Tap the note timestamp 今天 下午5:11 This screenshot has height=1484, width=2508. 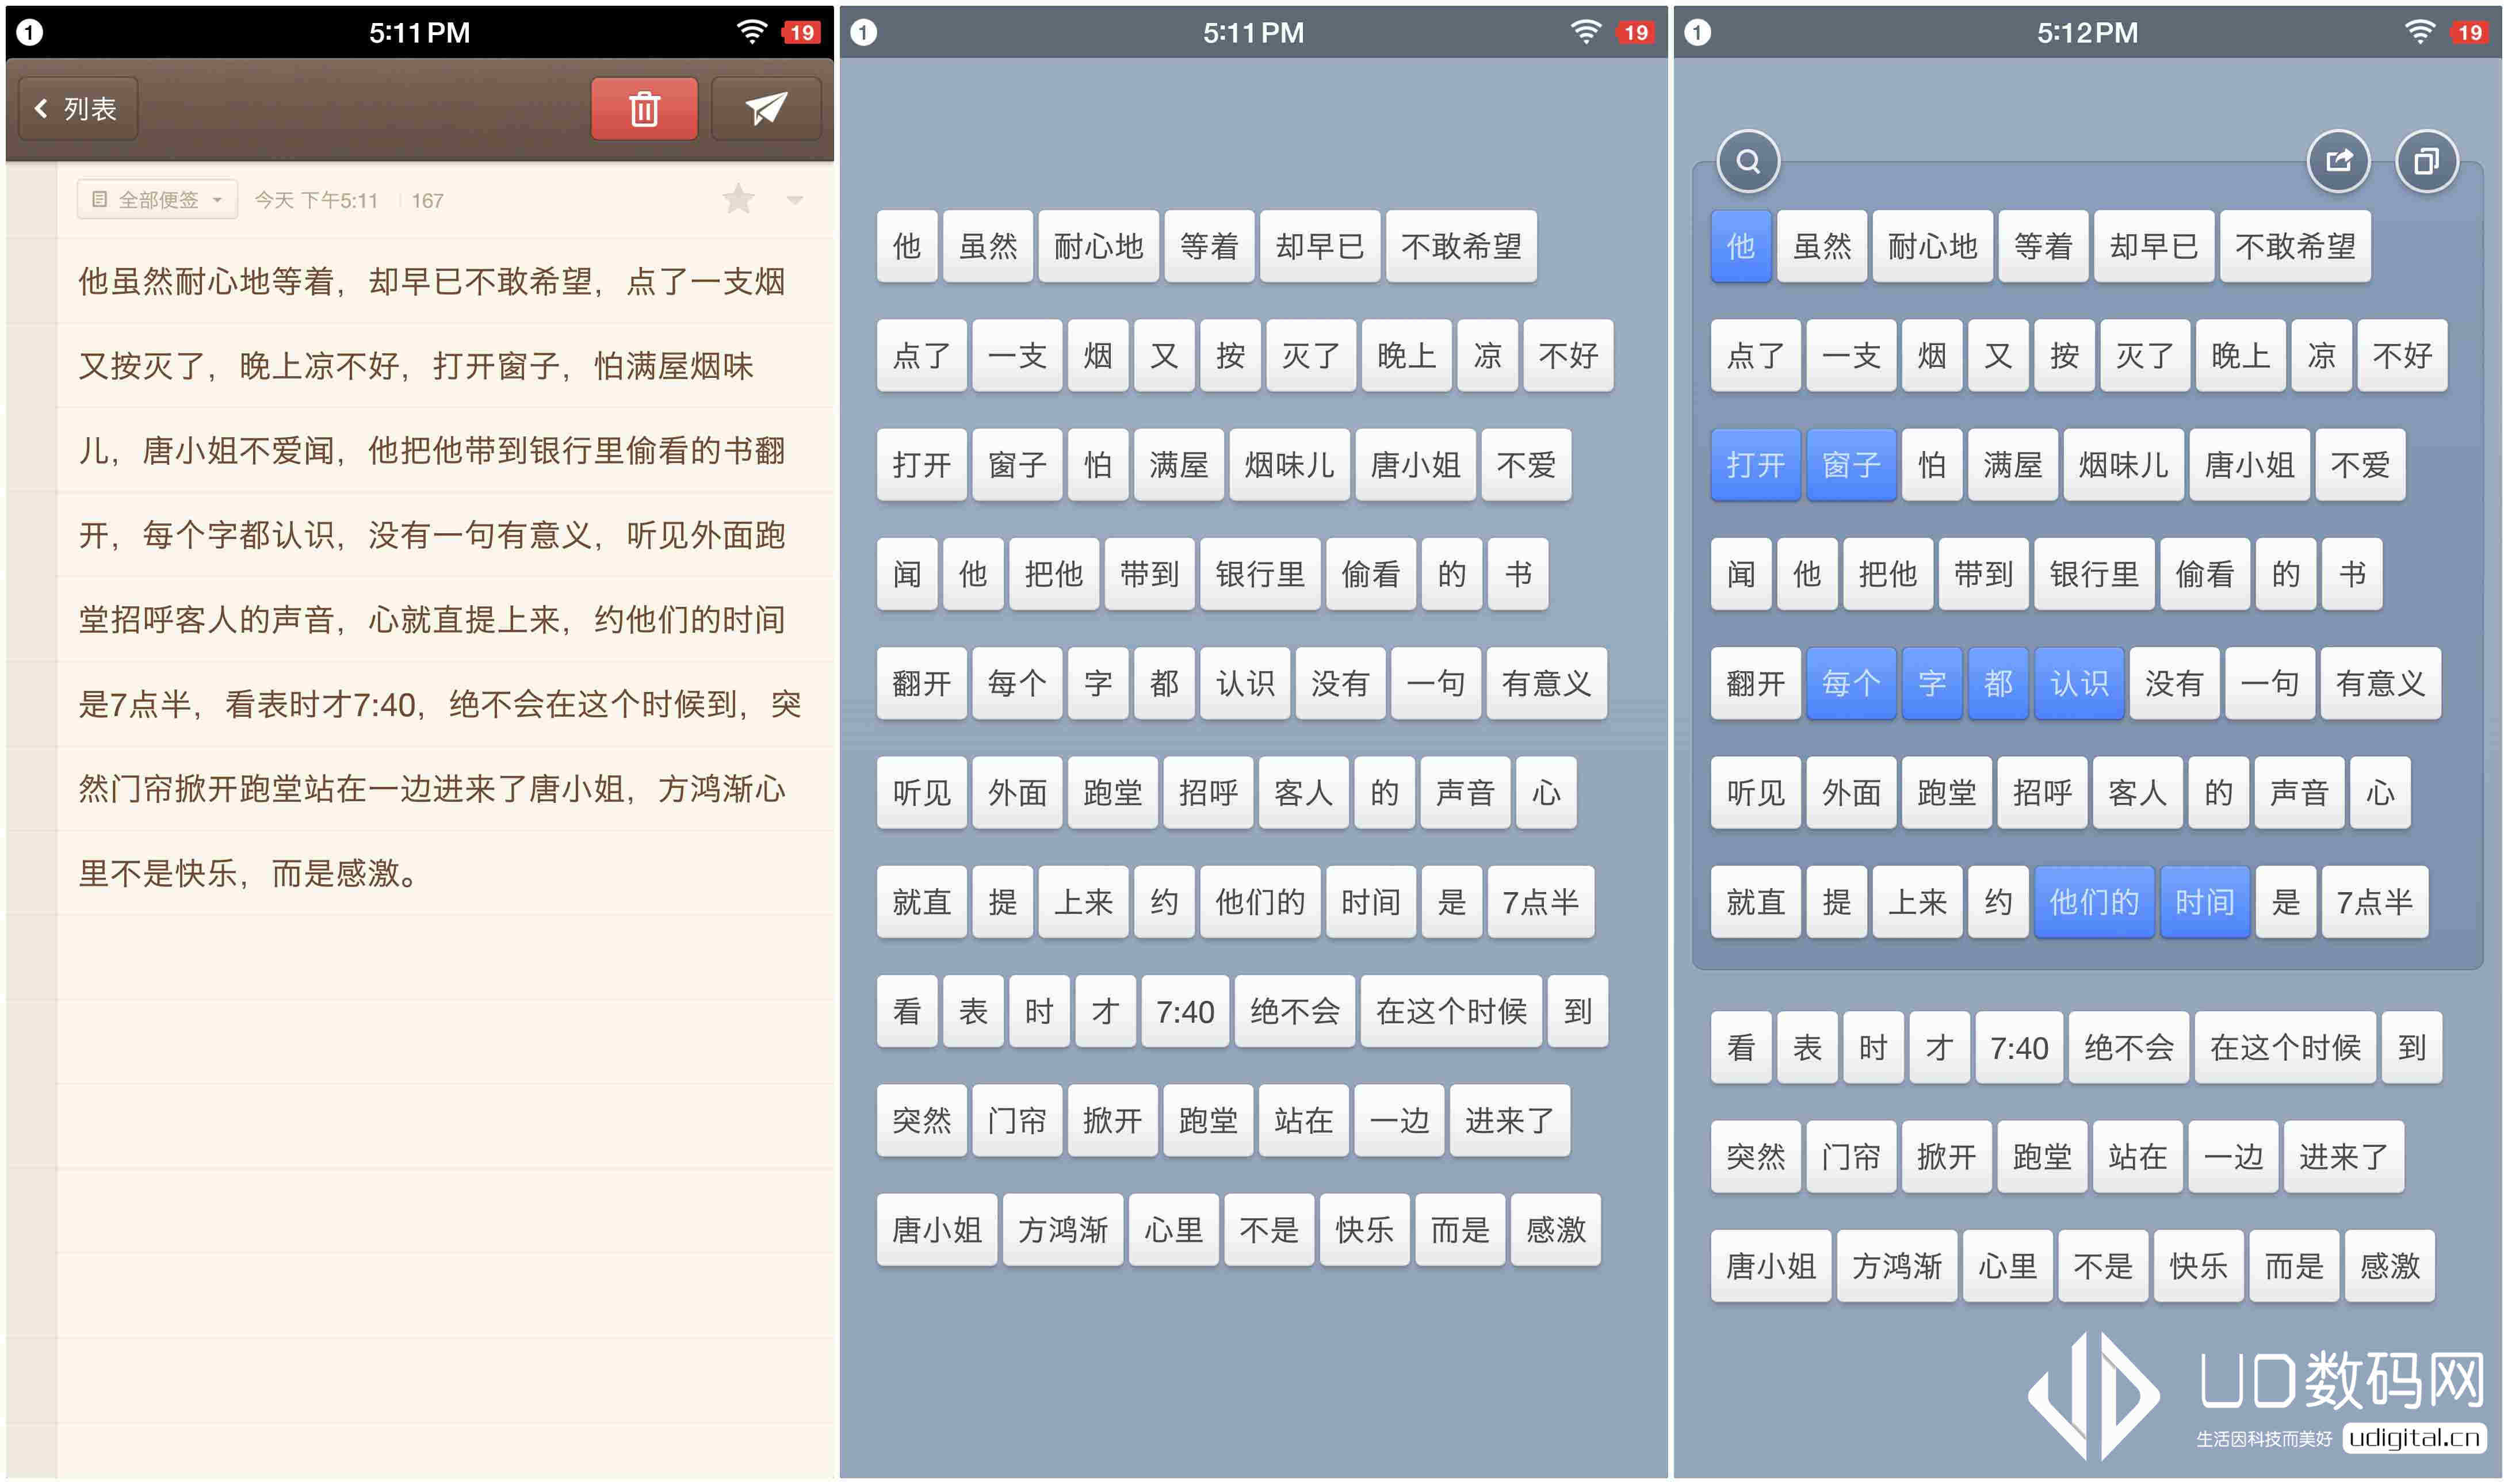[x=316, y=200]
